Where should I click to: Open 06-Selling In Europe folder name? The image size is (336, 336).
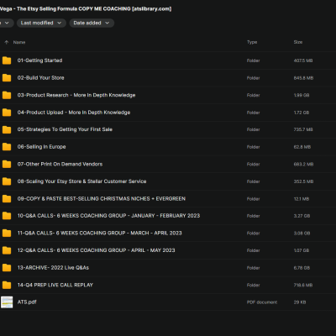[41, 147]
